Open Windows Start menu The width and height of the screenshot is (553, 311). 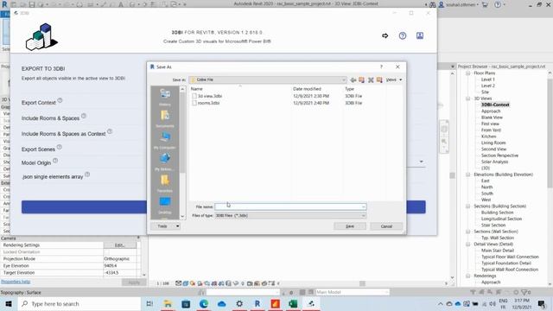coord(8,303)
